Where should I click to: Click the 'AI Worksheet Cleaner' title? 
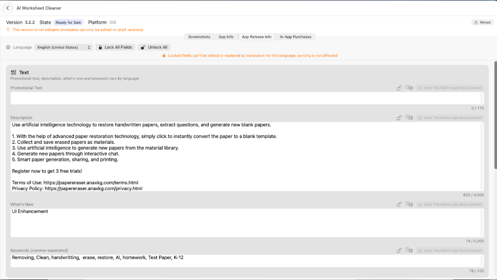click(x=39, y=8)
